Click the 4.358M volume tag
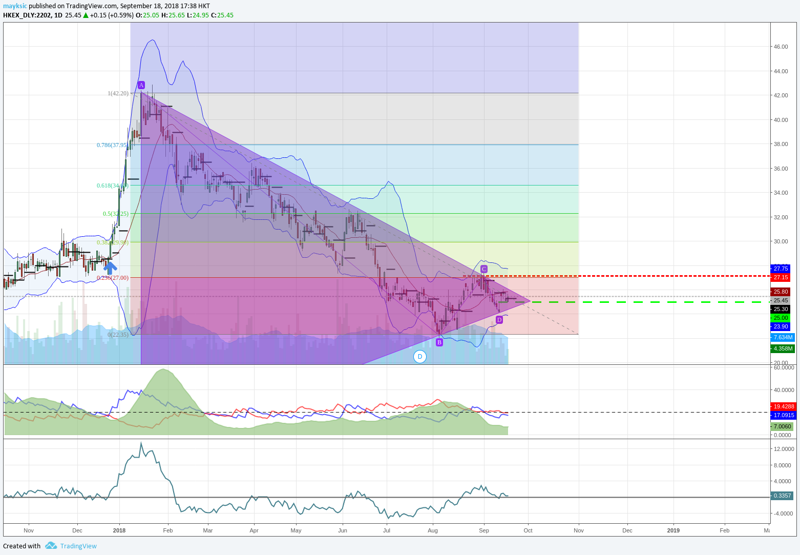 pos(783,348)
